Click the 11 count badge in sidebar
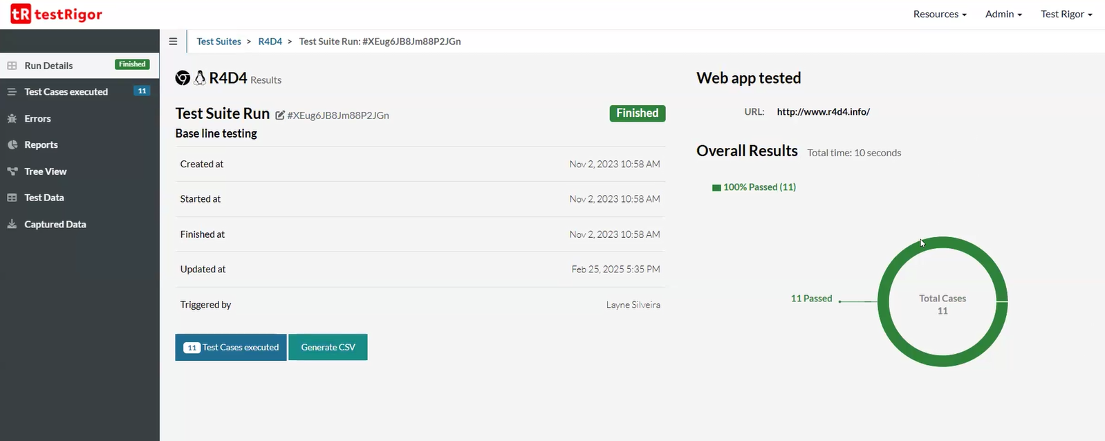 point(142,91)
